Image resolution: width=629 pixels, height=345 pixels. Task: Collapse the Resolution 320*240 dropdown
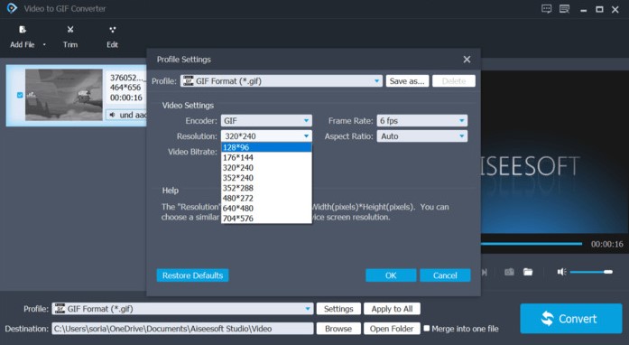coord(266,136)
